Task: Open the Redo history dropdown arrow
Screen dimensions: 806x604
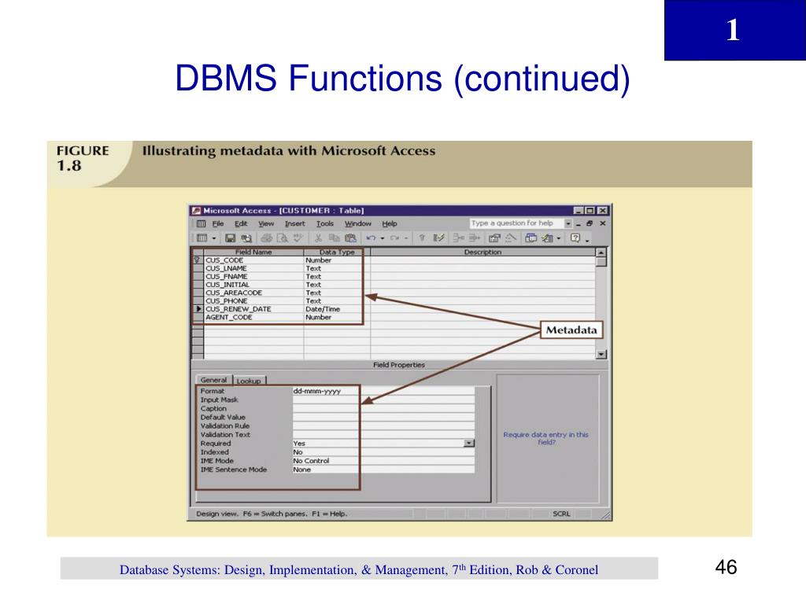Action: pyautogui.click(x=406, y=238)
